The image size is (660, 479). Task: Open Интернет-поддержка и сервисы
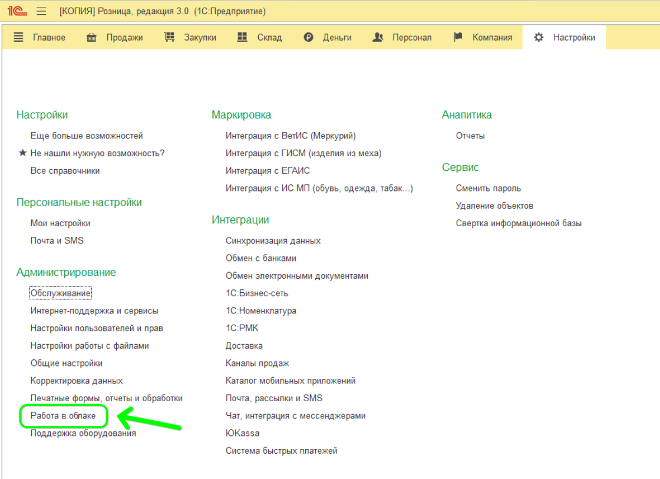94,311
